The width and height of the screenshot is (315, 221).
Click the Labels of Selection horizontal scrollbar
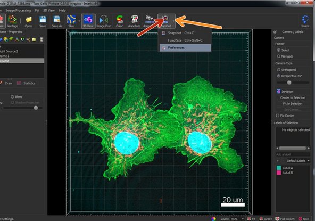pos(293,148)
